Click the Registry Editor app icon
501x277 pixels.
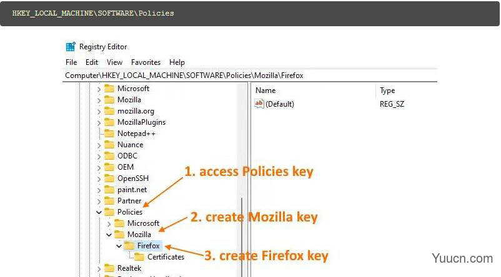coord(70,47)
